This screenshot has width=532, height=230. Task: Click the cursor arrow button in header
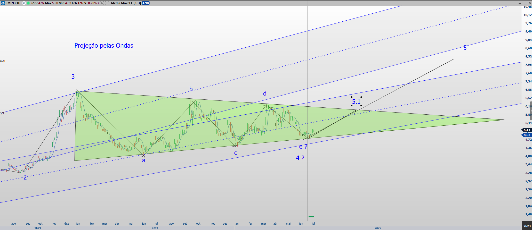102,3
